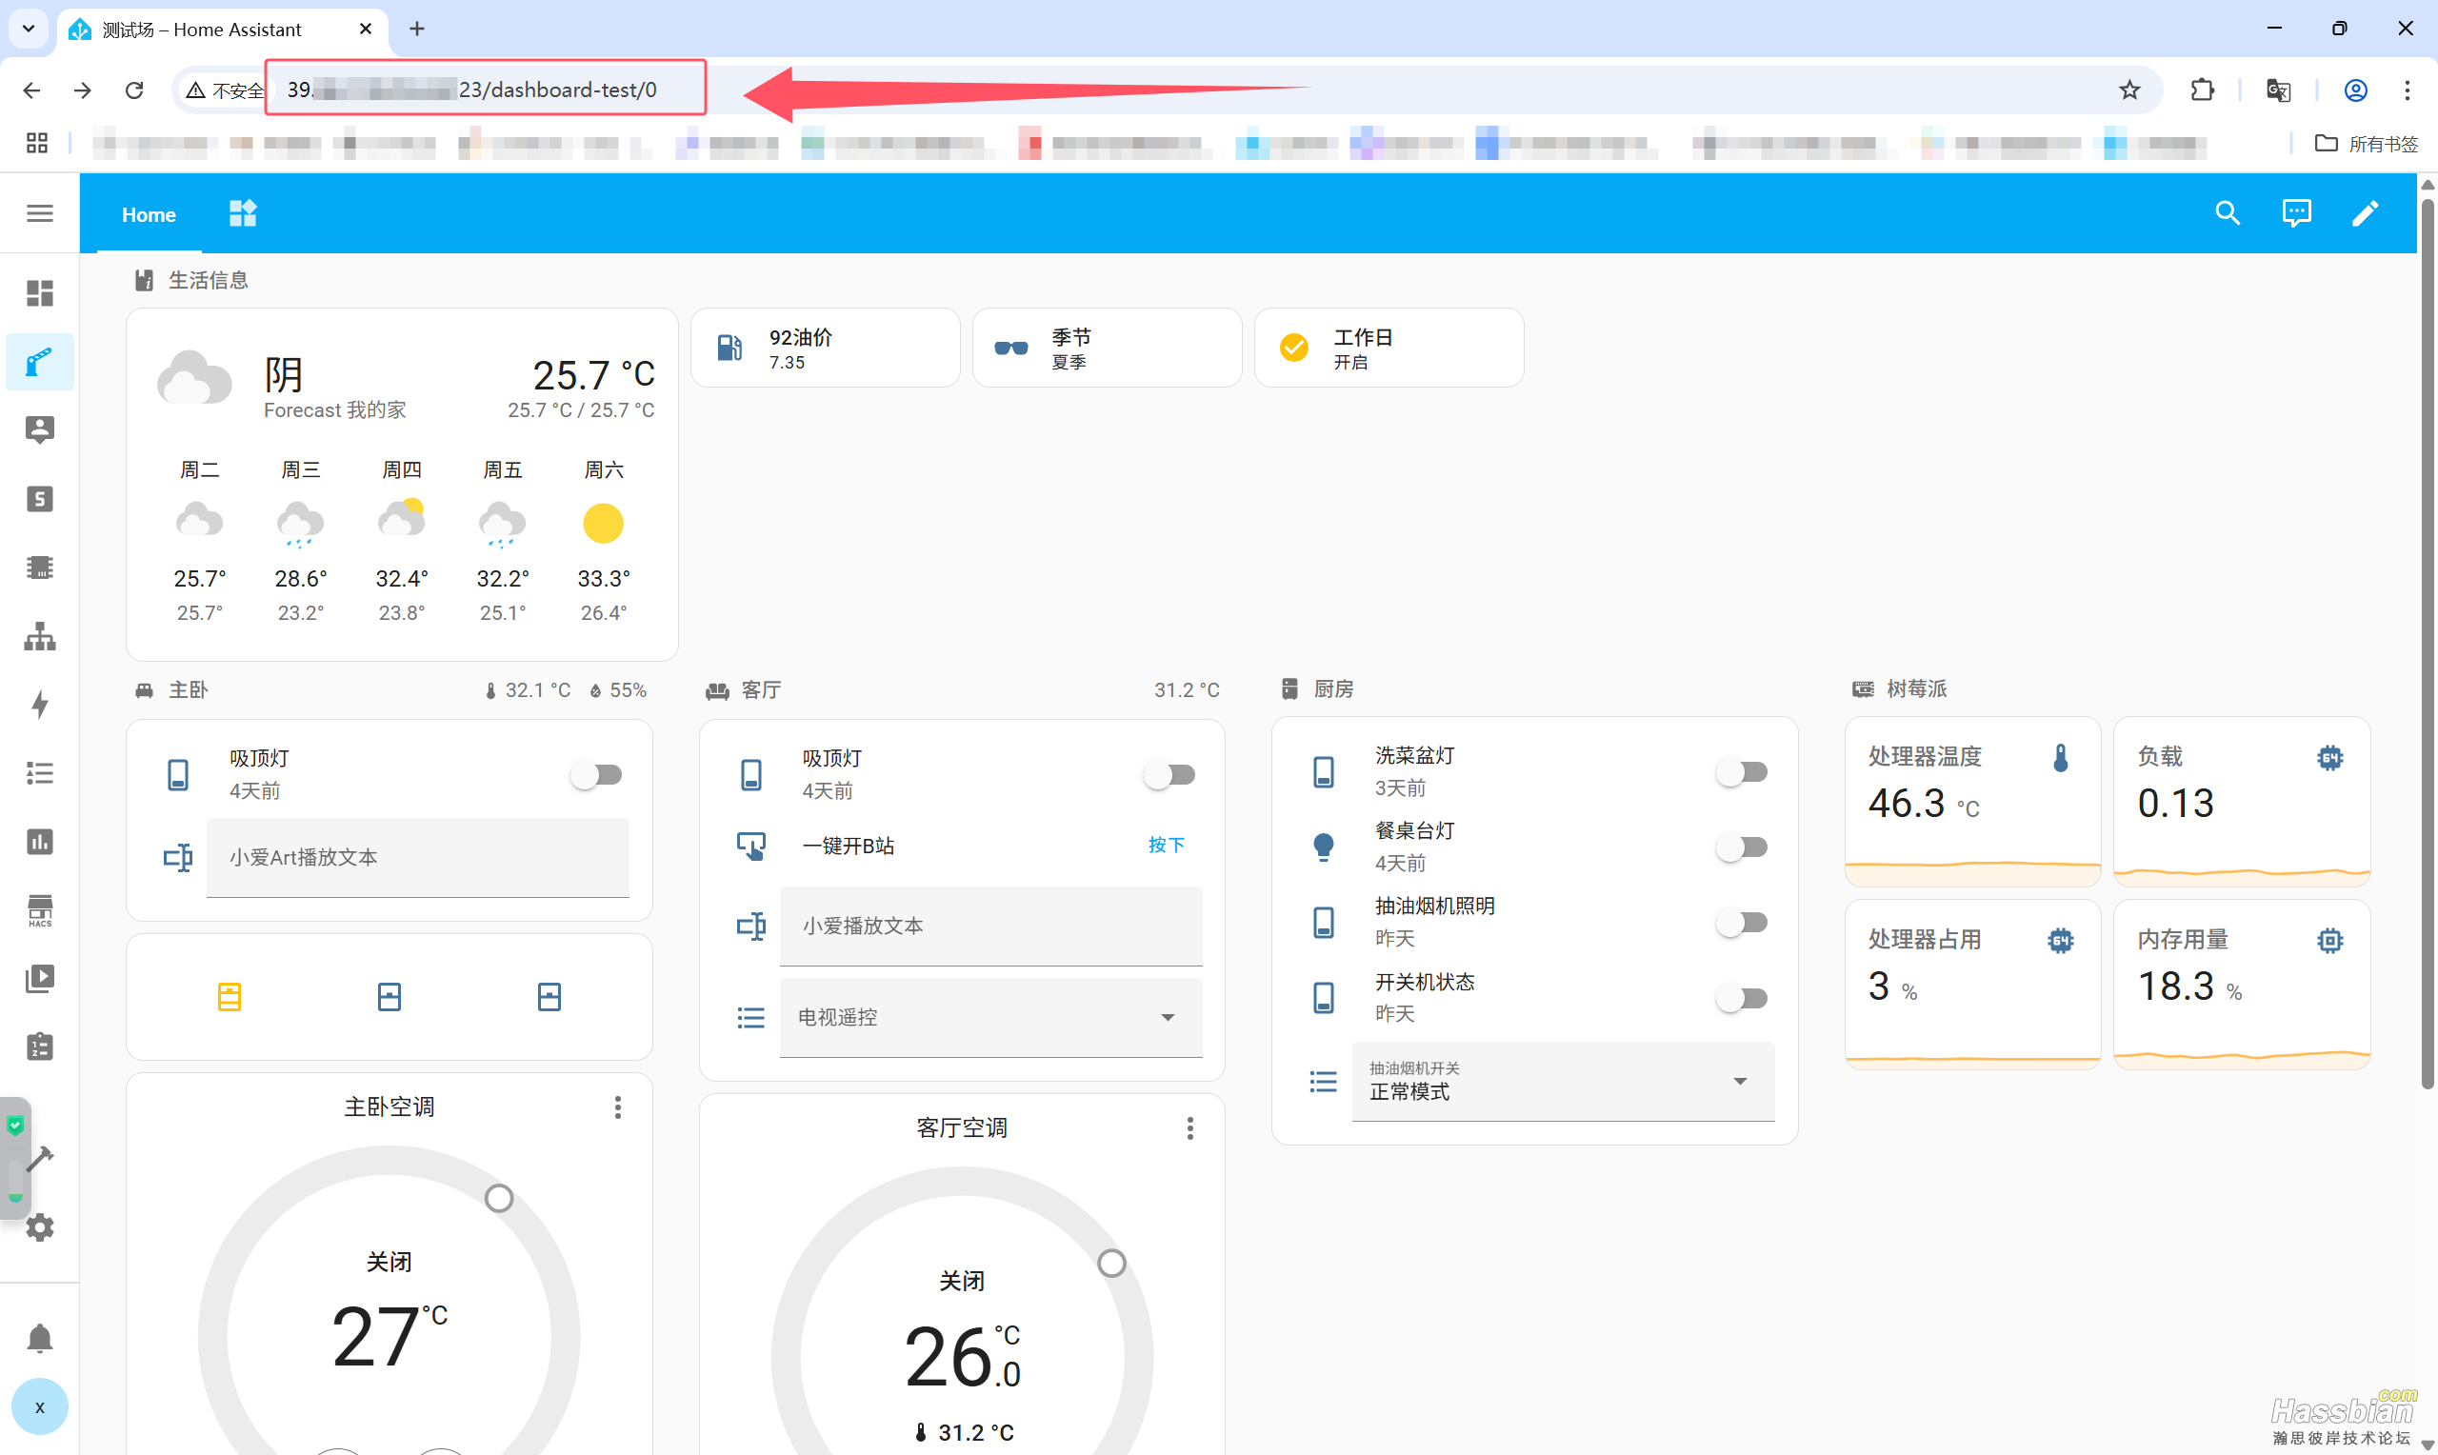Open the Notifications bell in sidebar
Viewport: 2438px width, 1455px height.
click(39, 1338)
